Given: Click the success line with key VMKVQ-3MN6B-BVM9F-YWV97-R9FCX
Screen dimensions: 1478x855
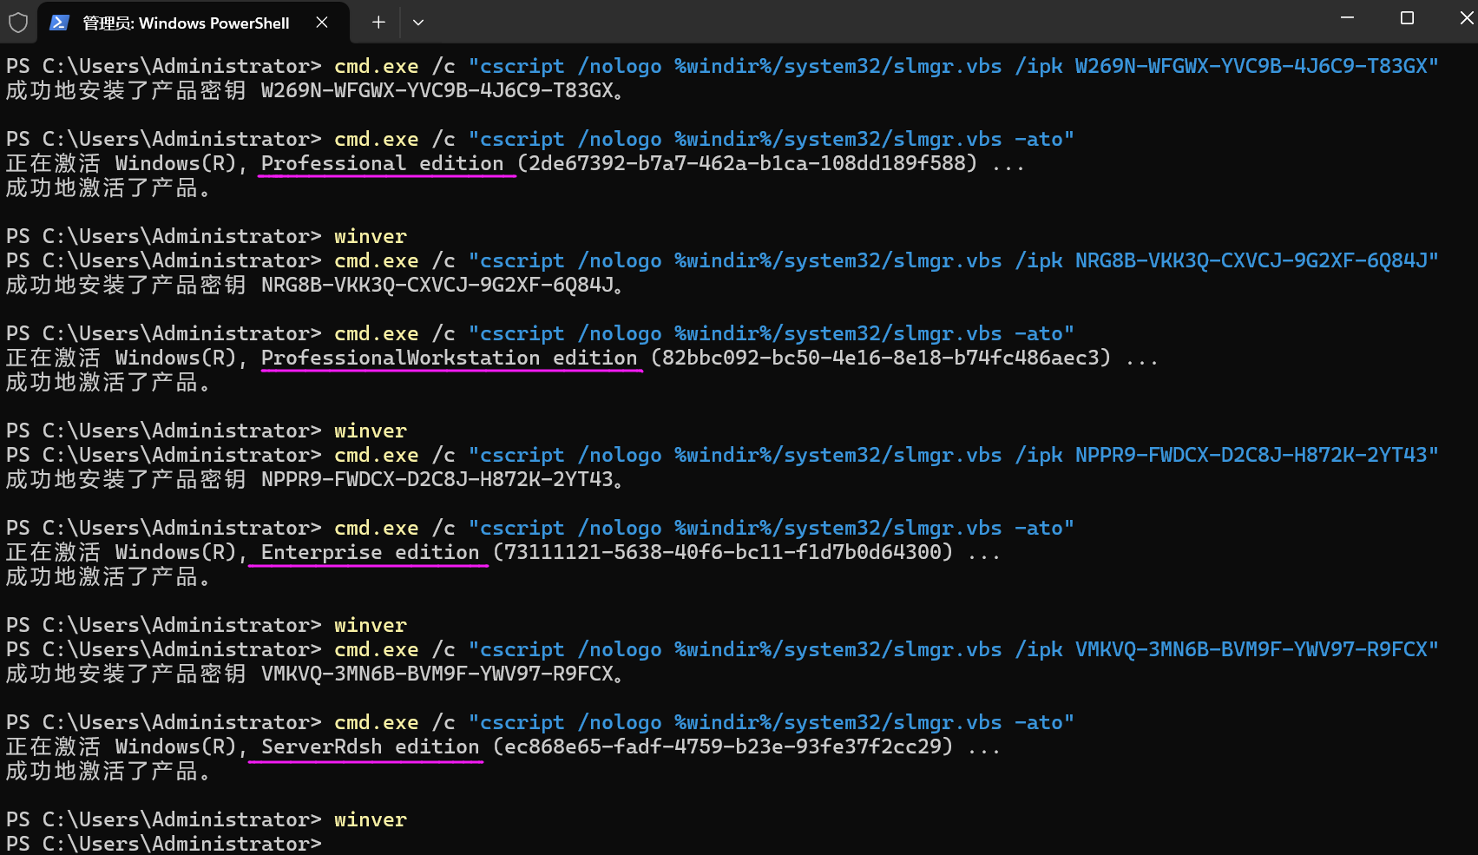Looking at the screenshot, I should pyautogui.click(x=315, y=674).
